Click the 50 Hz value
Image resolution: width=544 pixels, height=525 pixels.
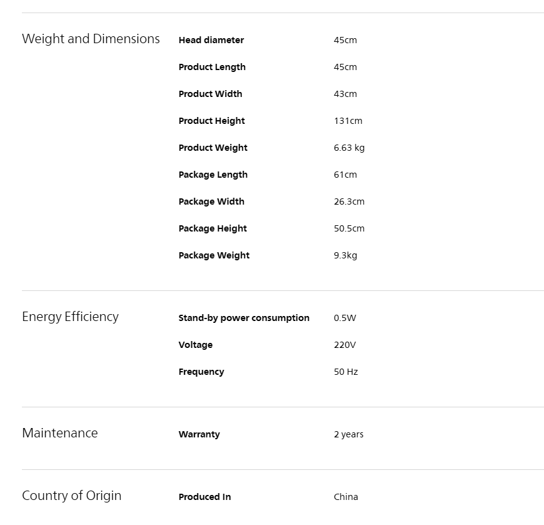(x=346, y=372)
